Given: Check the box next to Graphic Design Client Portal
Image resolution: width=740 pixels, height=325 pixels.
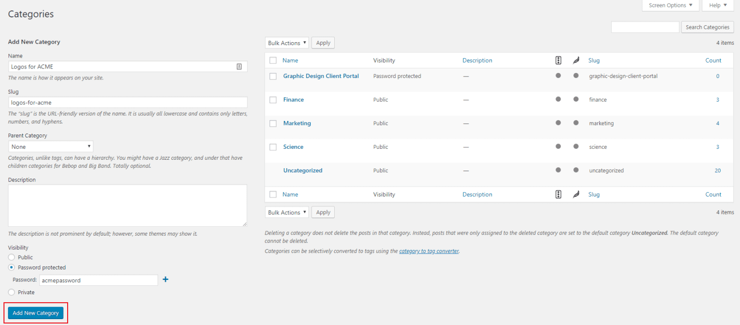Looking at the screenshot, I should coord(273,76).
